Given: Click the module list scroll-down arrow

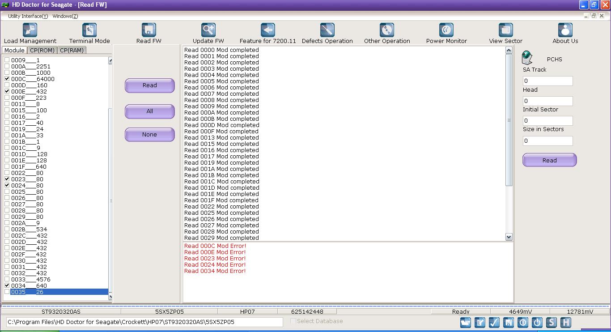Looking at the screenshot, I should (110, 297).
